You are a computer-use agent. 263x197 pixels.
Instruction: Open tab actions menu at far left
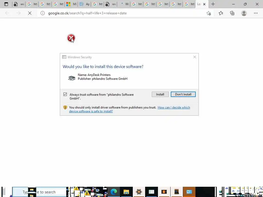point(6,4)
